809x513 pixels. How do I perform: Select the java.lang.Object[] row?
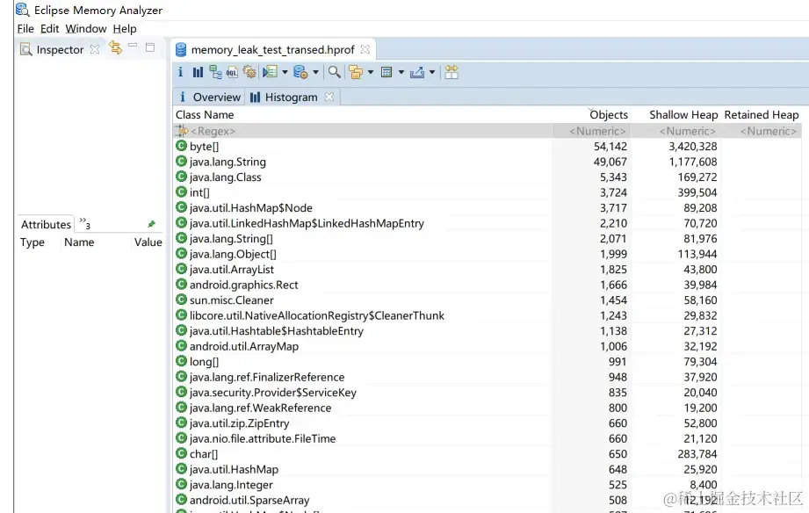tap(488, 254)
